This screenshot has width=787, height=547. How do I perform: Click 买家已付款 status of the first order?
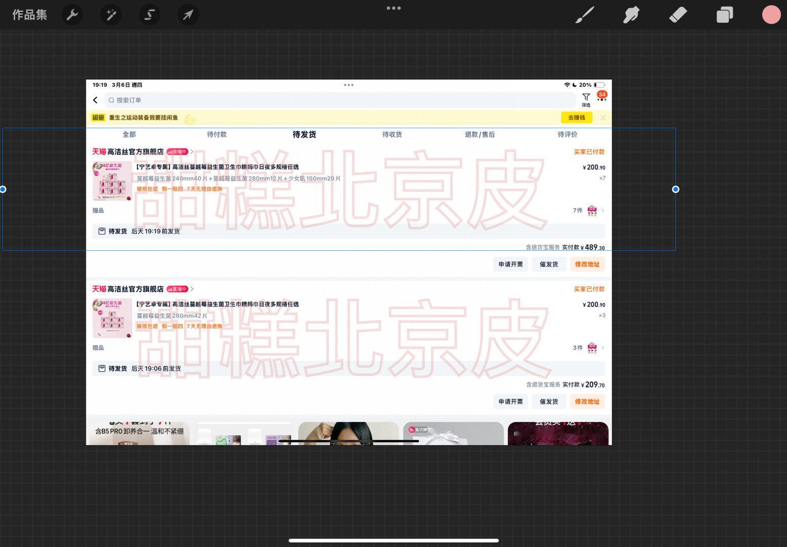(x=589, y=151)
